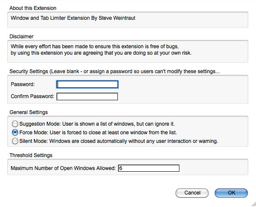Click the 'About this Extension' heading

pyautogui.click(x=33, y=8)
